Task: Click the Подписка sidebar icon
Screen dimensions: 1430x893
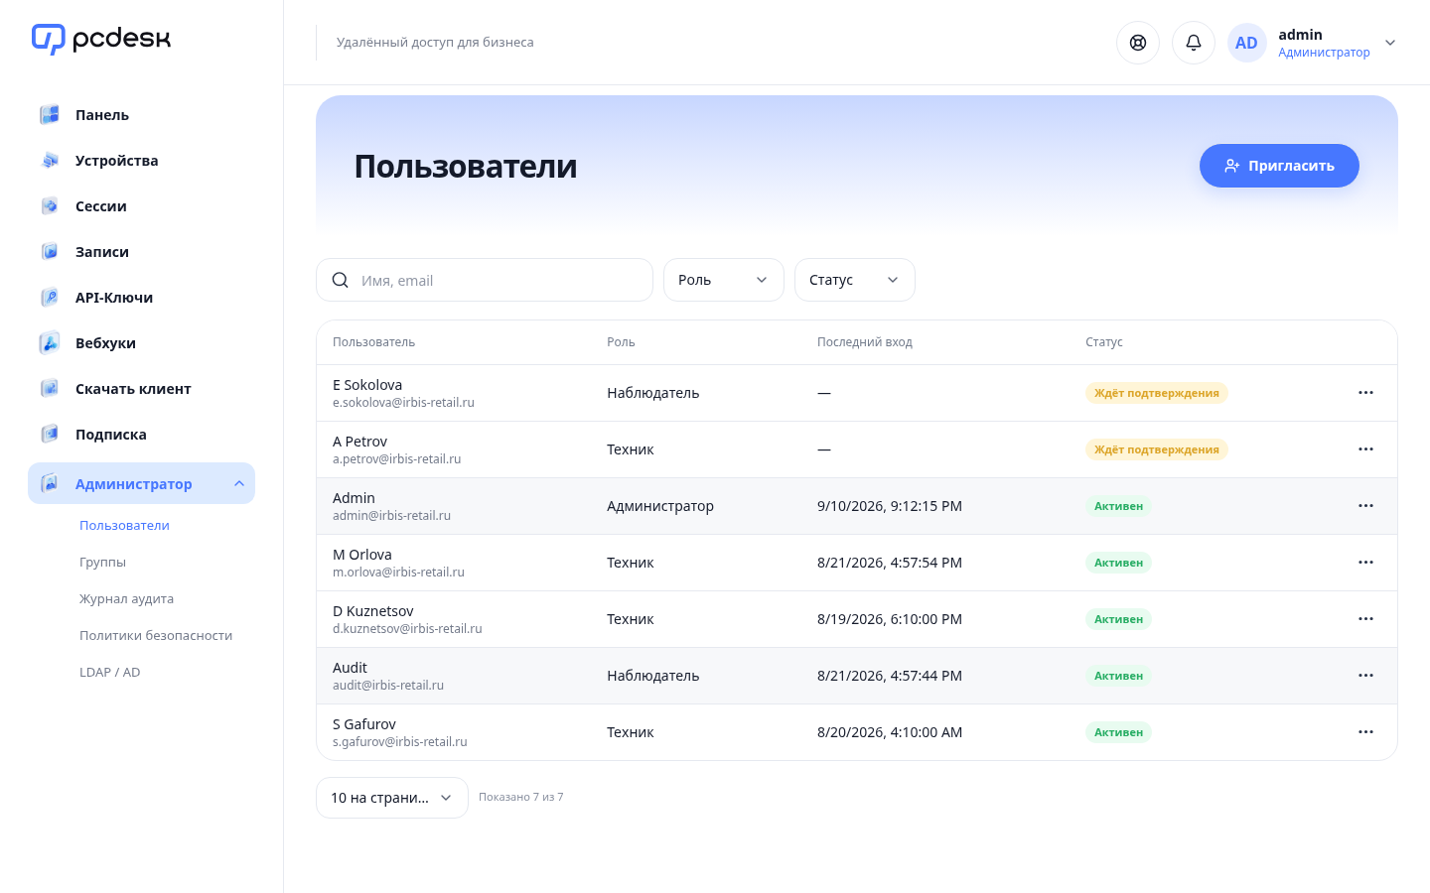Action: (x=50, y=435)
